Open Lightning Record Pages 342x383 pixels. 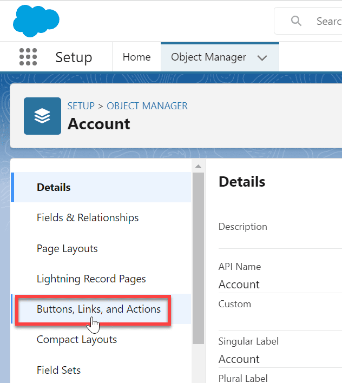click(101, 279)
